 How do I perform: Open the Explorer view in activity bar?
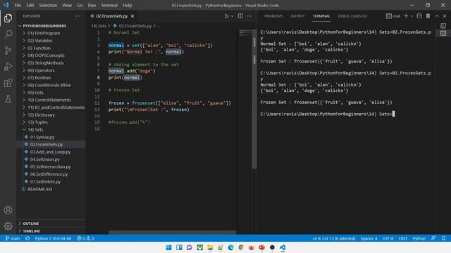(8, 18)
